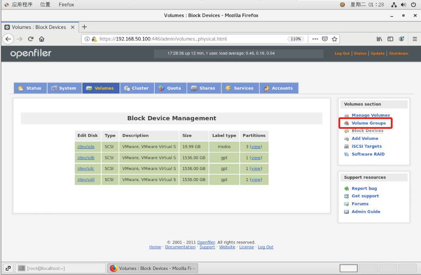Click the site information icon in the address bar
421x275 pixels.
87,39
